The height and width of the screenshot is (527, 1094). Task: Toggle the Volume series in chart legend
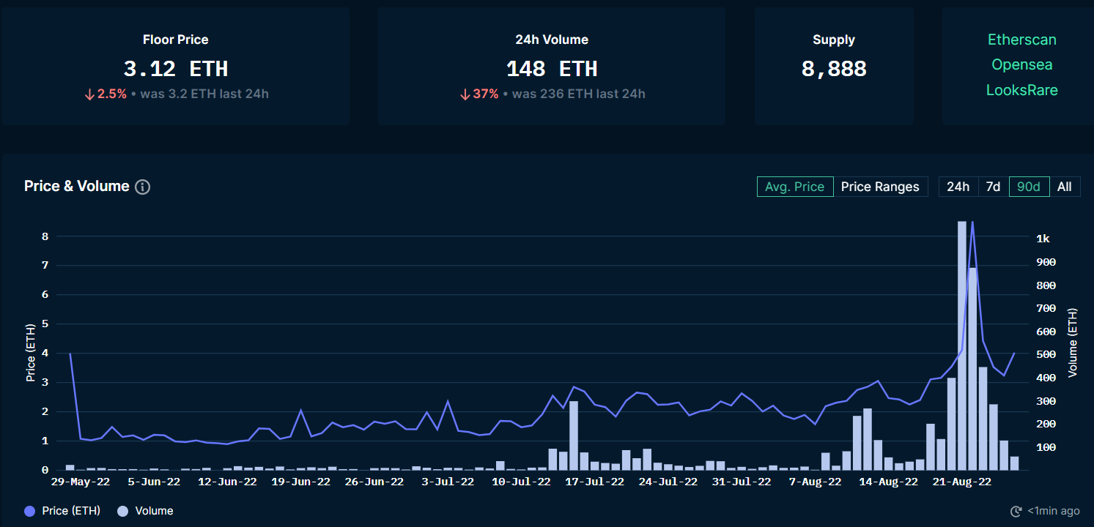point(145,511)
